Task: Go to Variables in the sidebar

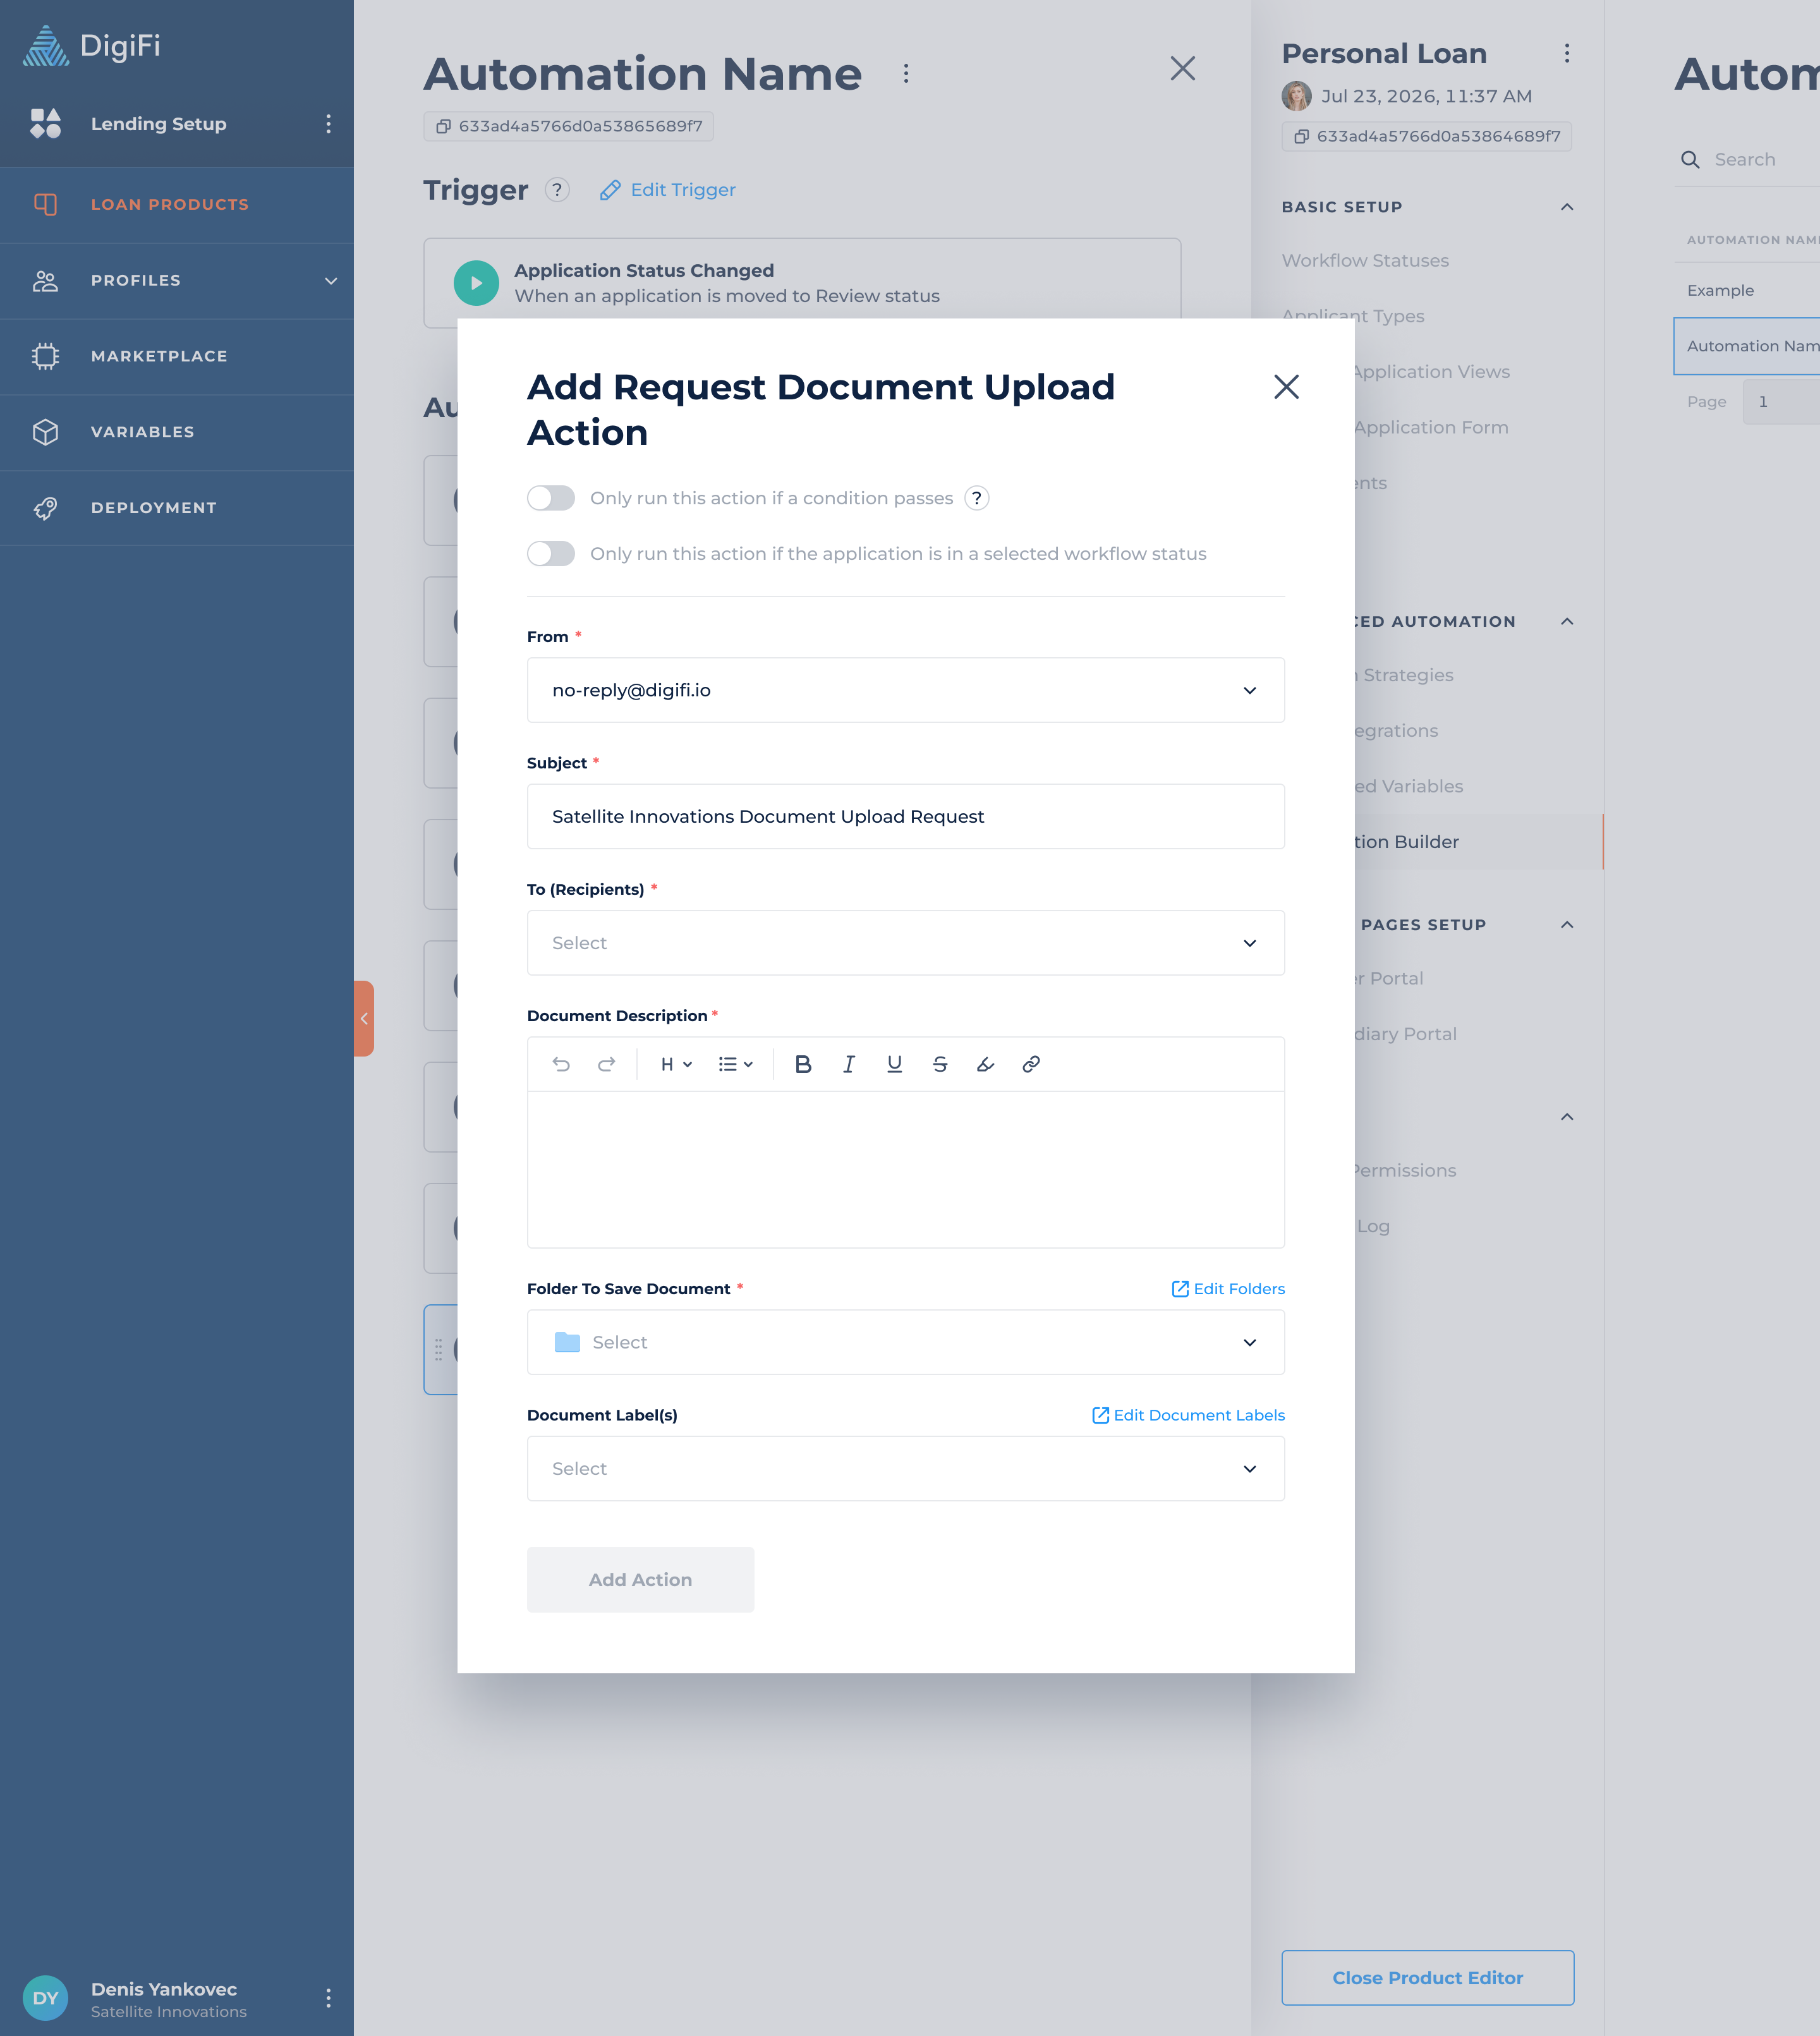Action: click(142, 432)
